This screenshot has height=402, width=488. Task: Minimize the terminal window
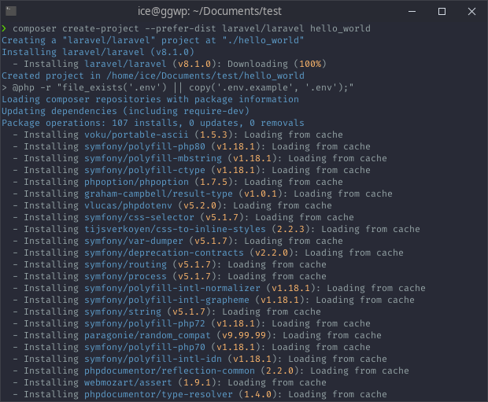412,12
